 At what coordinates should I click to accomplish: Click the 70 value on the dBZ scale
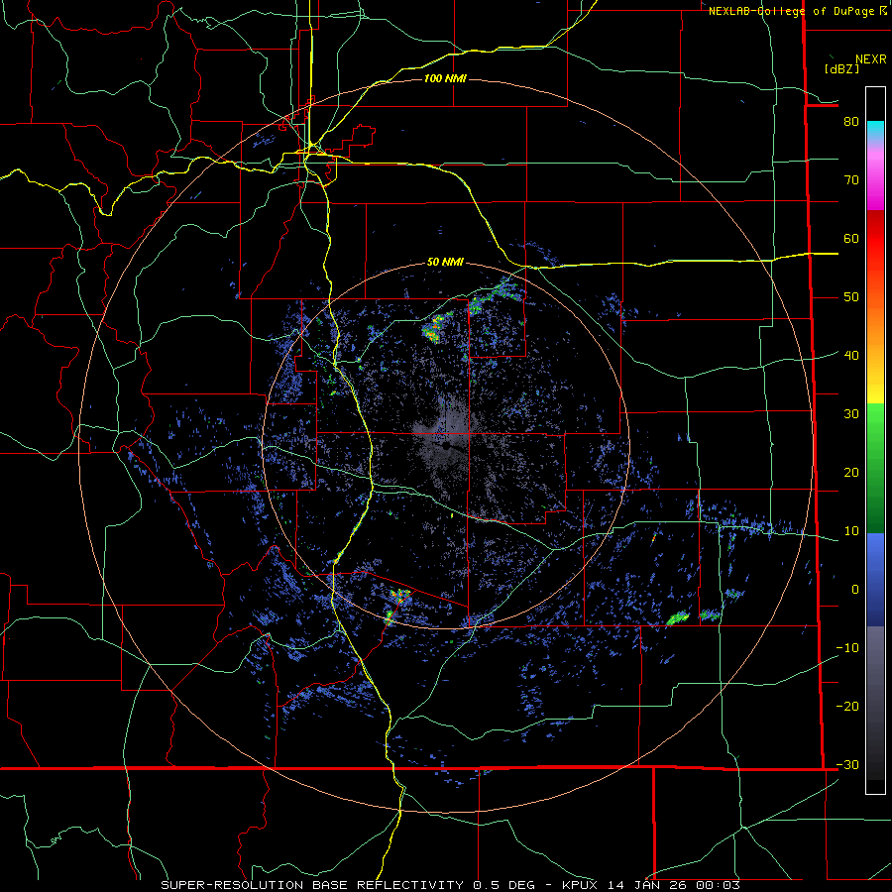coord(851,179)
